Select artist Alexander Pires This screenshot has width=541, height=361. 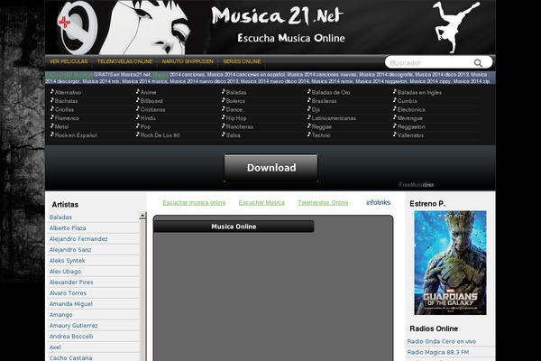pyautogui.click(x=71, y=282)
